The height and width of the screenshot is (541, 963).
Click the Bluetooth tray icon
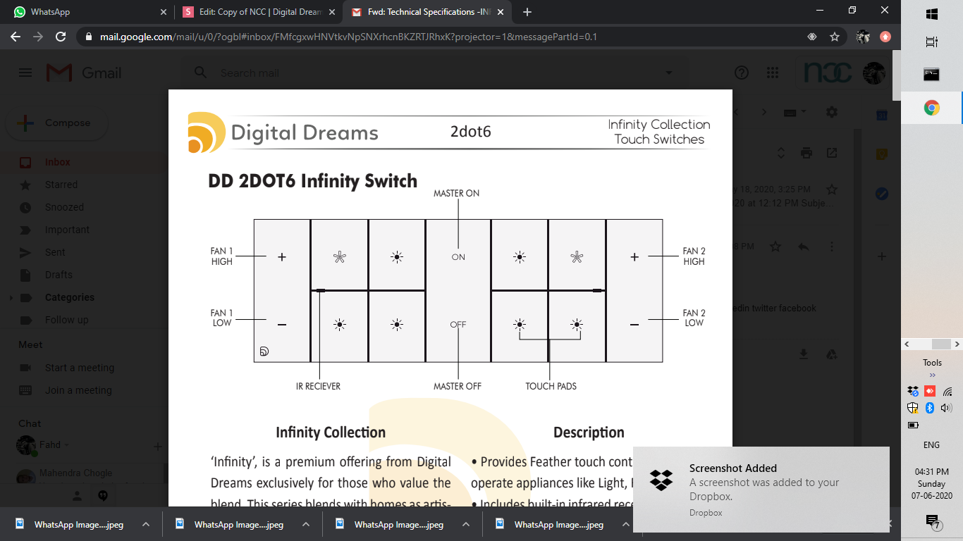tap(929, 408)
